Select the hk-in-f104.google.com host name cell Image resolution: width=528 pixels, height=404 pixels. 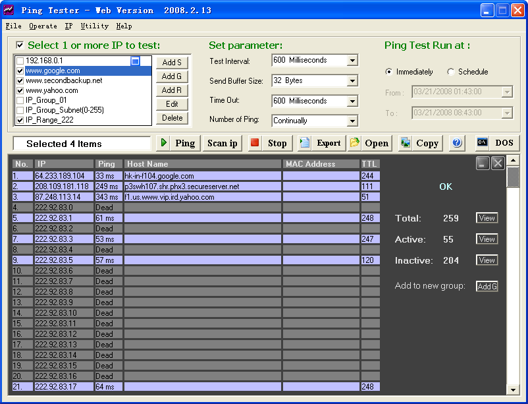[x=202, y=176]
